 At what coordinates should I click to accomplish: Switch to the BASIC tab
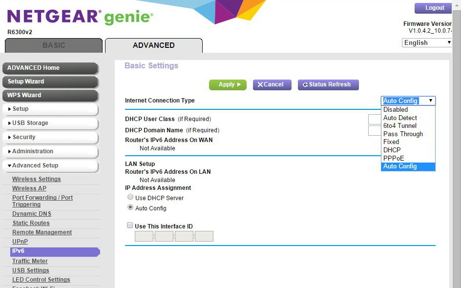[x=54, y=45]
